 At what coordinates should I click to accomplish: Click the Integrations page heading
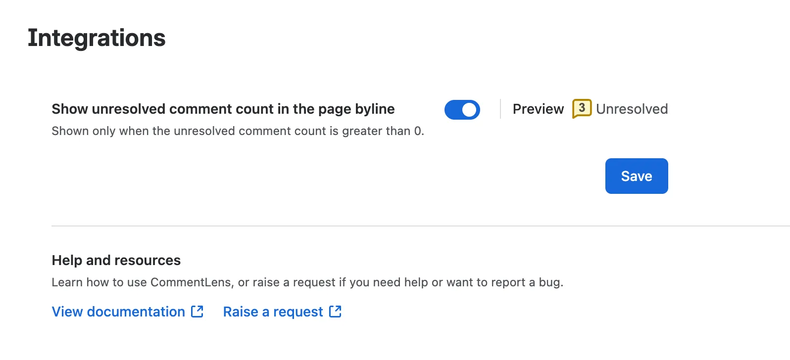click(x=97, y=38)
